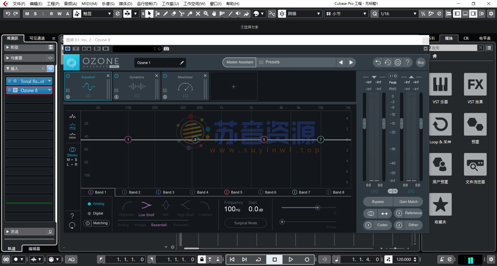Screen dimensions: 497x266
Task: Select the Eraser tool in Cubase toolbar
Action: click(174, 14)
